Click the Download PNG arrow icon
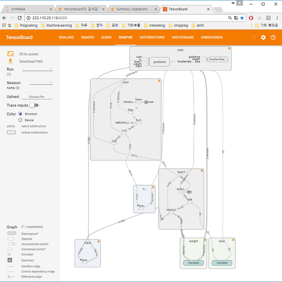 11,61
